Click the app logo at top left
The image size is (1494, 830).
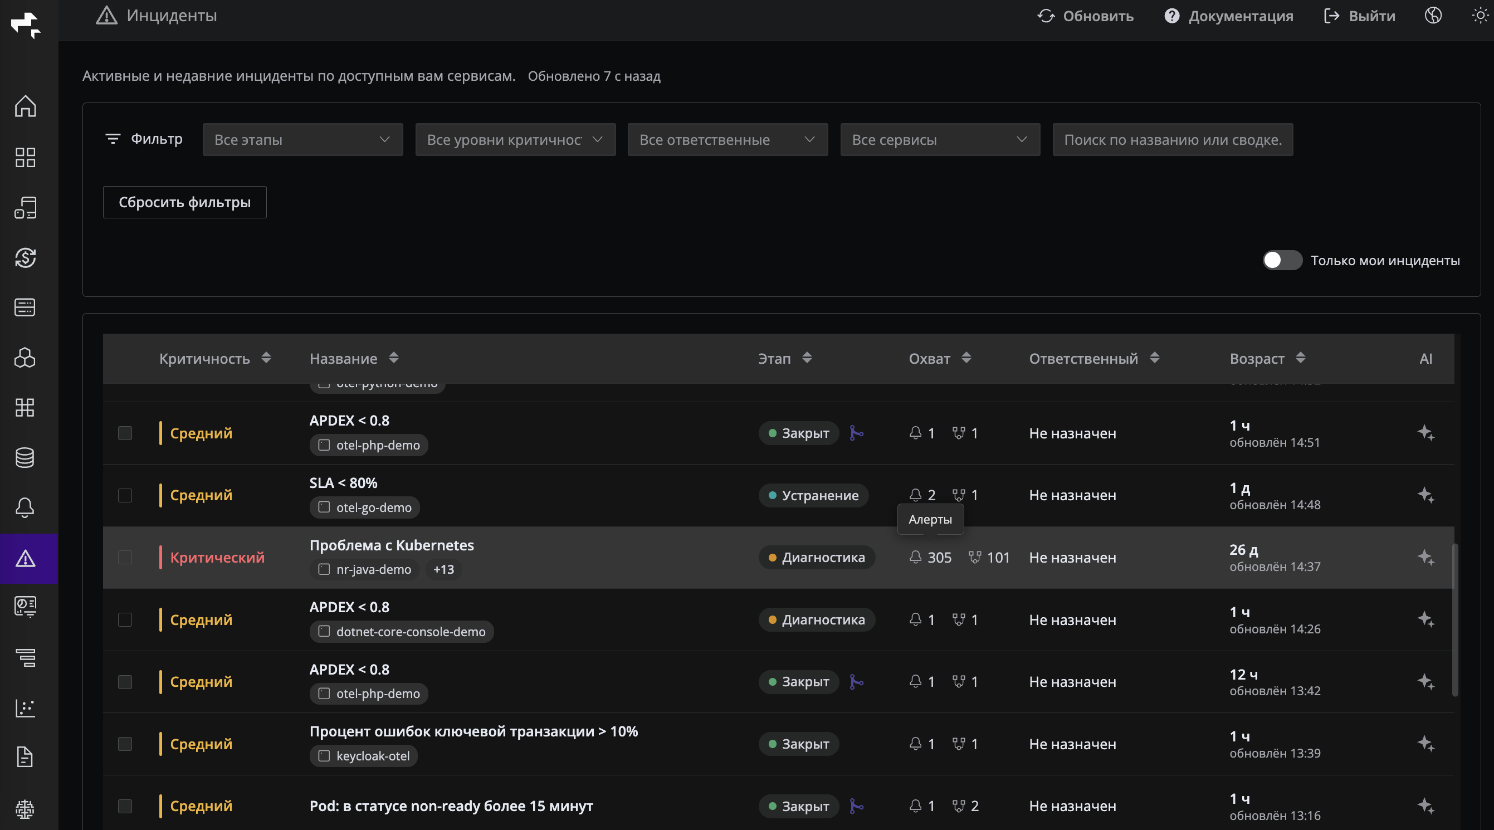pos(26,26)
